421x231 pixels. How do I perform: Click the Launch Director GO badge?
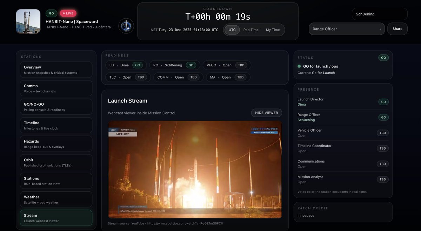point(383,102)
